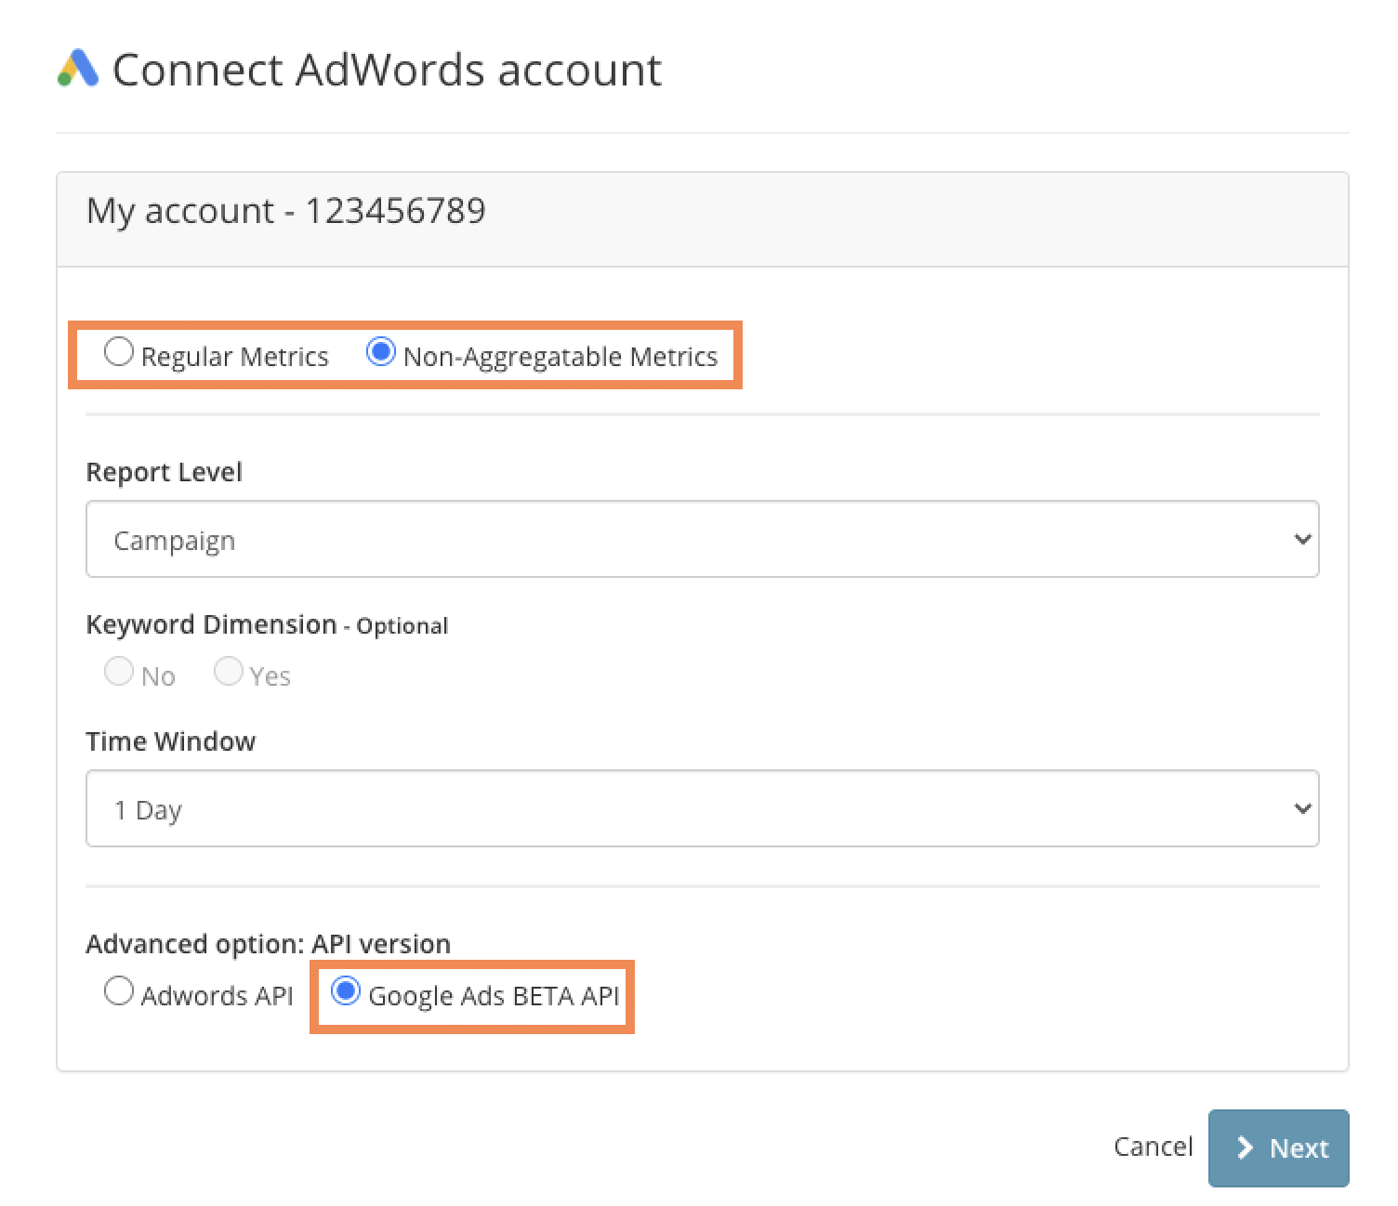Click the Google Ads BETA API label
The image size is (1398, 1206).
point(494,996)
